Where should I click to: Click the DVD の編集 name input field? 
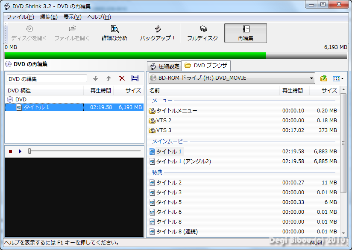tap(47, 79)
